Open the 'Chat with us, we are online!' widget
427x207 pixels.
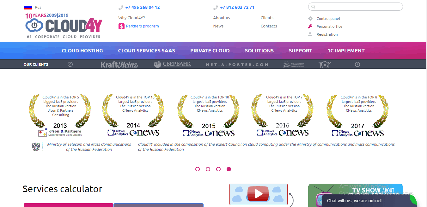(369, 201)
